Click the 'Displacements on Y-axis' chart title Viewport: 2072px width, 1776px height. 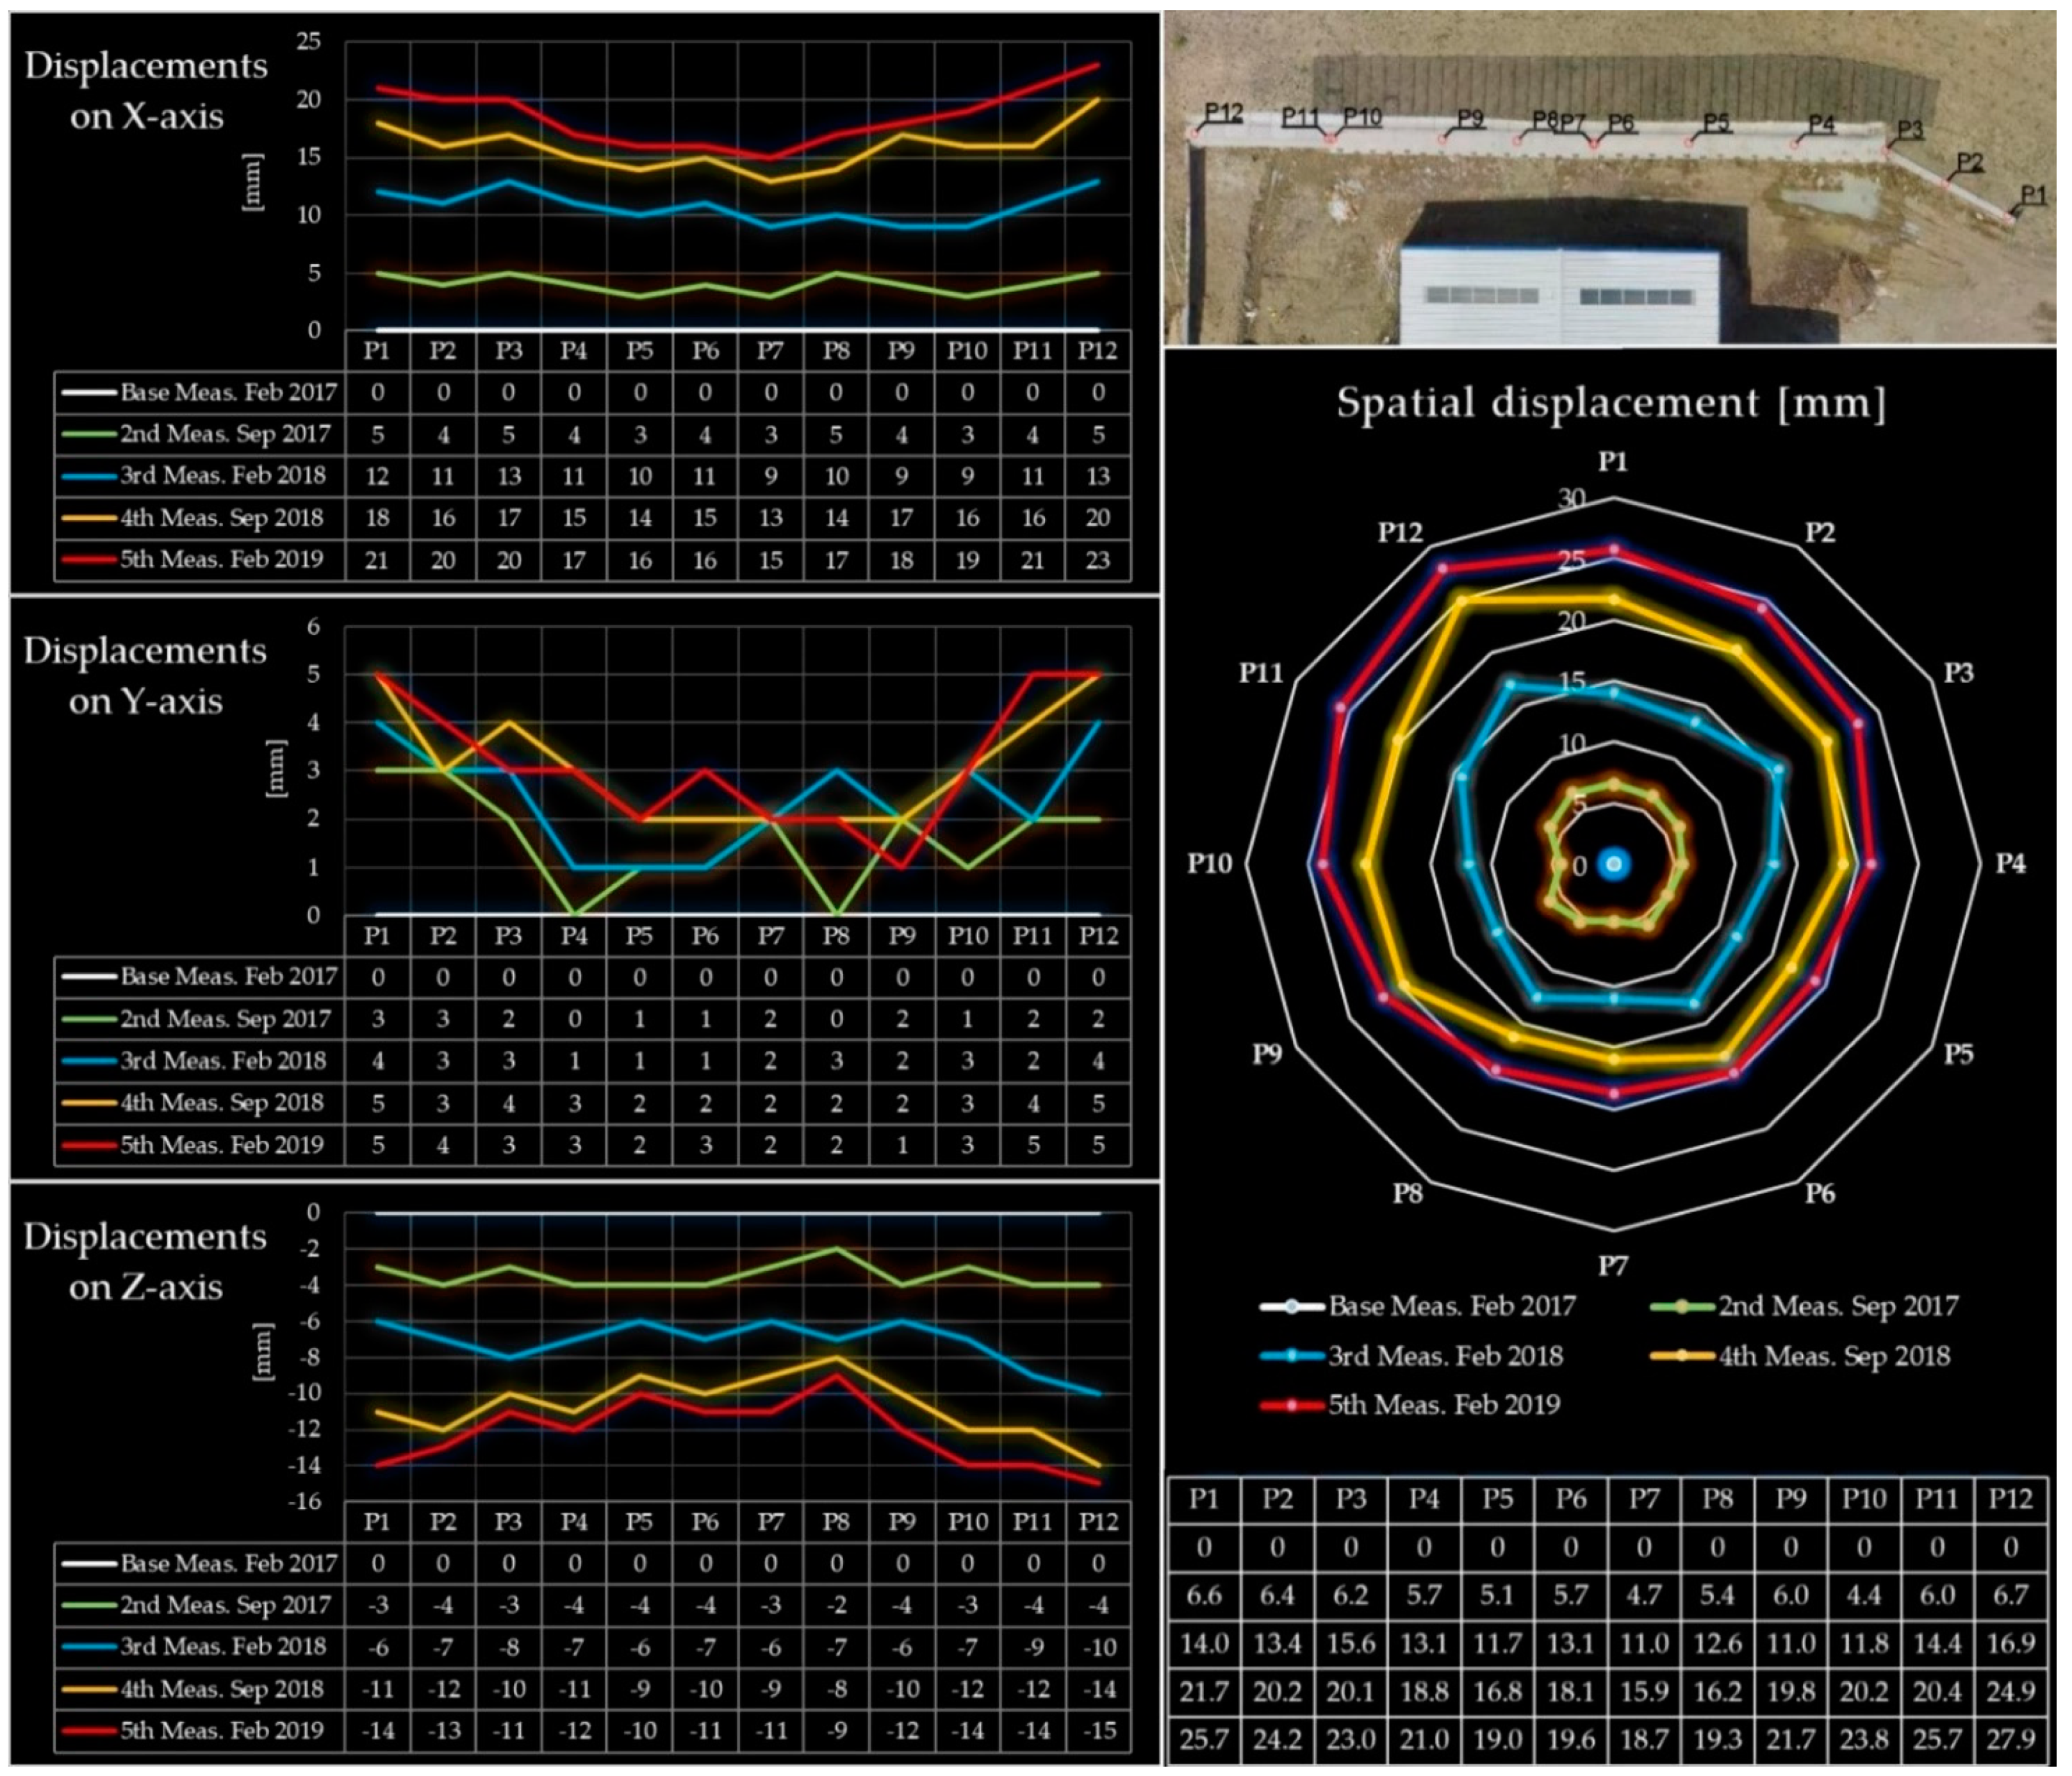(x=145, y=676)
